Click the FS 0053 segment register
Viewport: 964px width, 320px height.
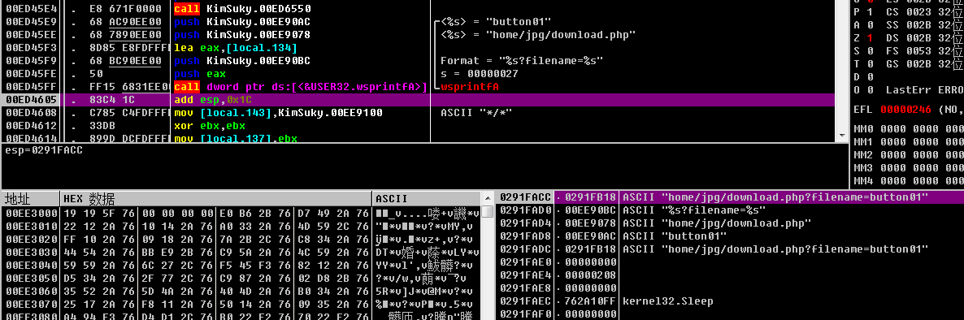pos(910,51)
